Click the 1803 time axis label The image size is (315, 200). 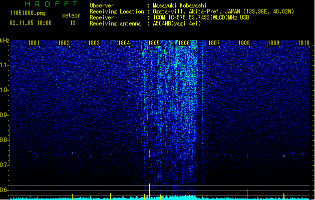(x=94, y=42)
